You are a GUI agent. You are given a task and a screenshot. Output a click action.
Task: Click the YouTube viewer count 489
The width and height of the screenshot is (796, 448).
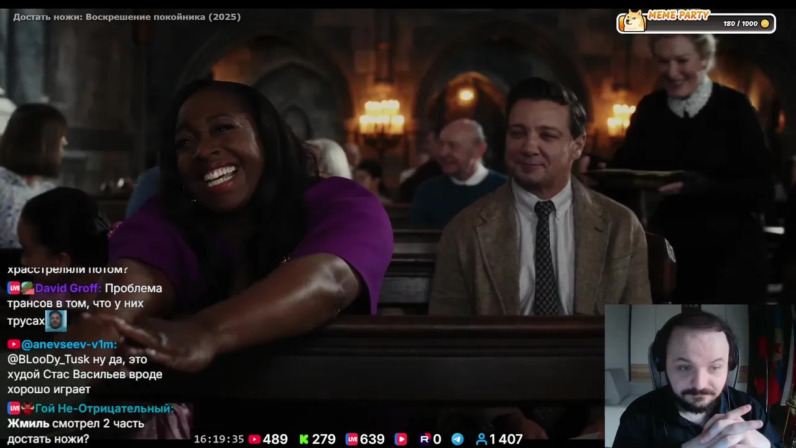pos(275,439)
